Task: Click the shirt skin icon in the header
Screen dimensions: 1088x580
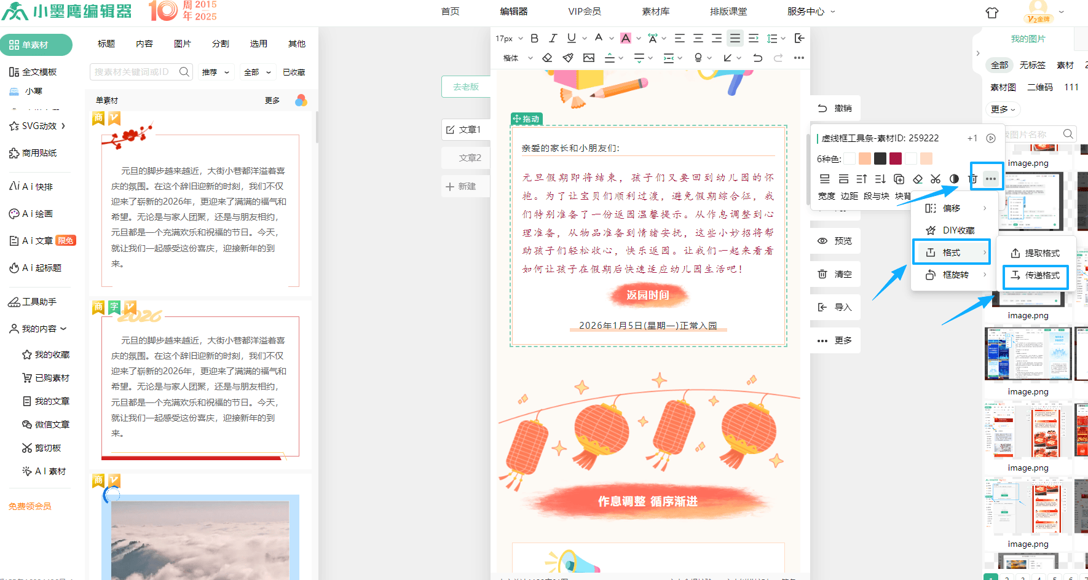Action: coord(992,12)
